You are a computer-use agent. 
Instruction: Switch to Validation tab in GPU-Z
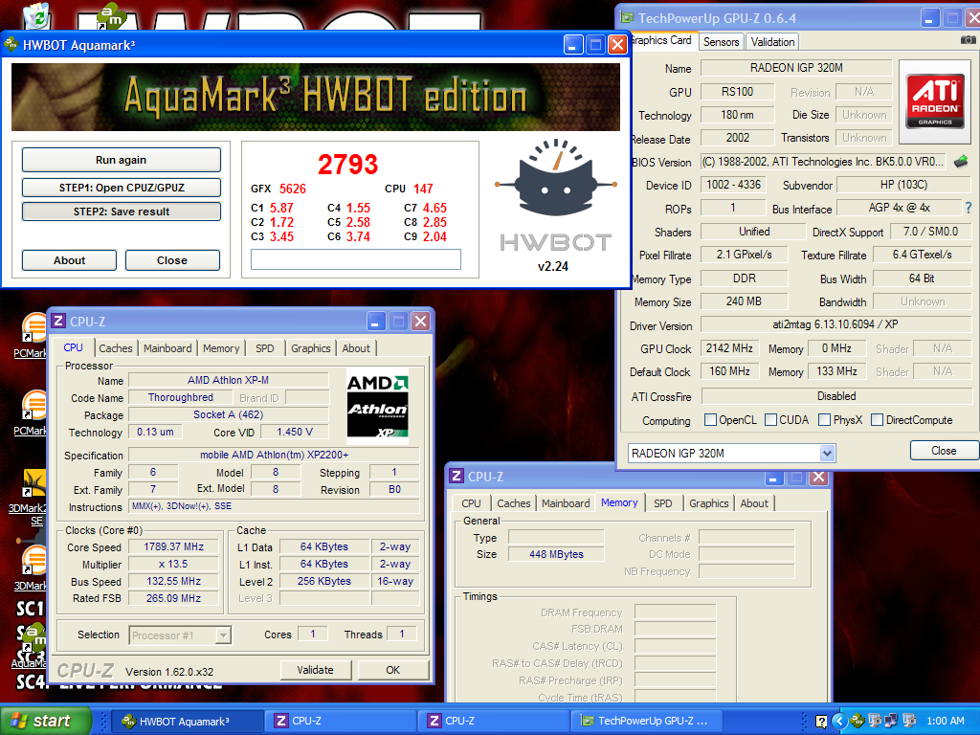[772, 42]
